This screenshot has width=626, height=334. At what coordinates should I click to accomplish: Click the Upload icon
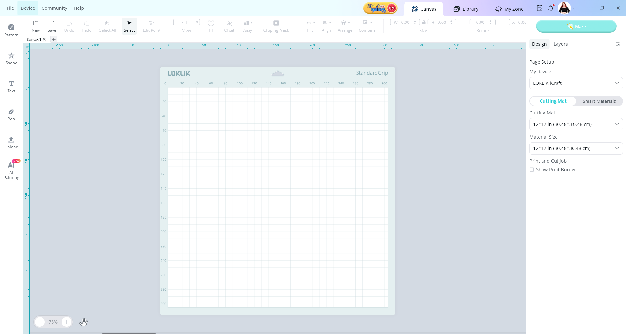(x=11, y=143)
